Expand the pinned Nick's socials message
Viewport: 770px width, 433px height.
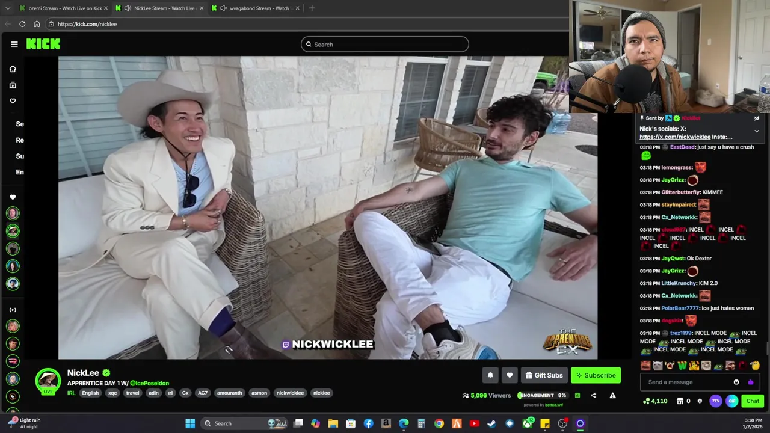(x=757, y=131)
